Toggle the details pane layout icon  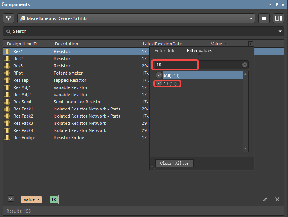(278, 18)
